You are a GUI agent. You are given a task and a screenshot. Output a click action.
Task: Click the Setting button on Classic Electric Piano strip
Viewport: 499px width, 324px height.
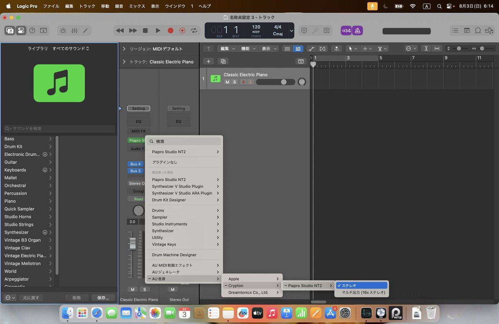138,108
